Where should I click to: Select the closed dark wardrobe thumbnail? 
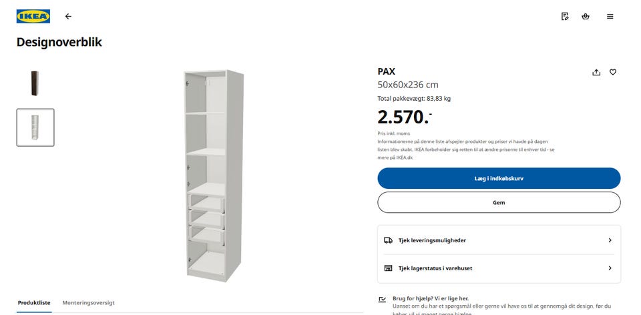tap(35, 83)
